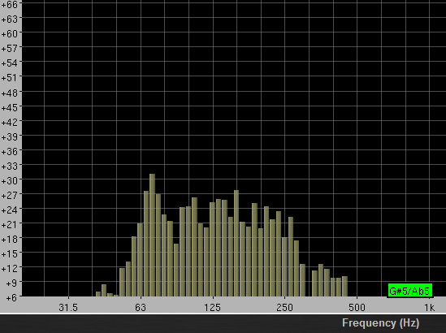Click the +48 level axis label
This screenshot has height=333, width=446.
[10, 93]
